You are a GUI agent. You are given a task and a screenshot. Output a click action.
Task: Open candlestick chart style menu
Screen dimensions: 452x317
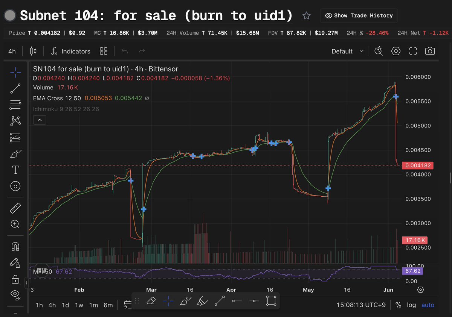coord(33,51)
